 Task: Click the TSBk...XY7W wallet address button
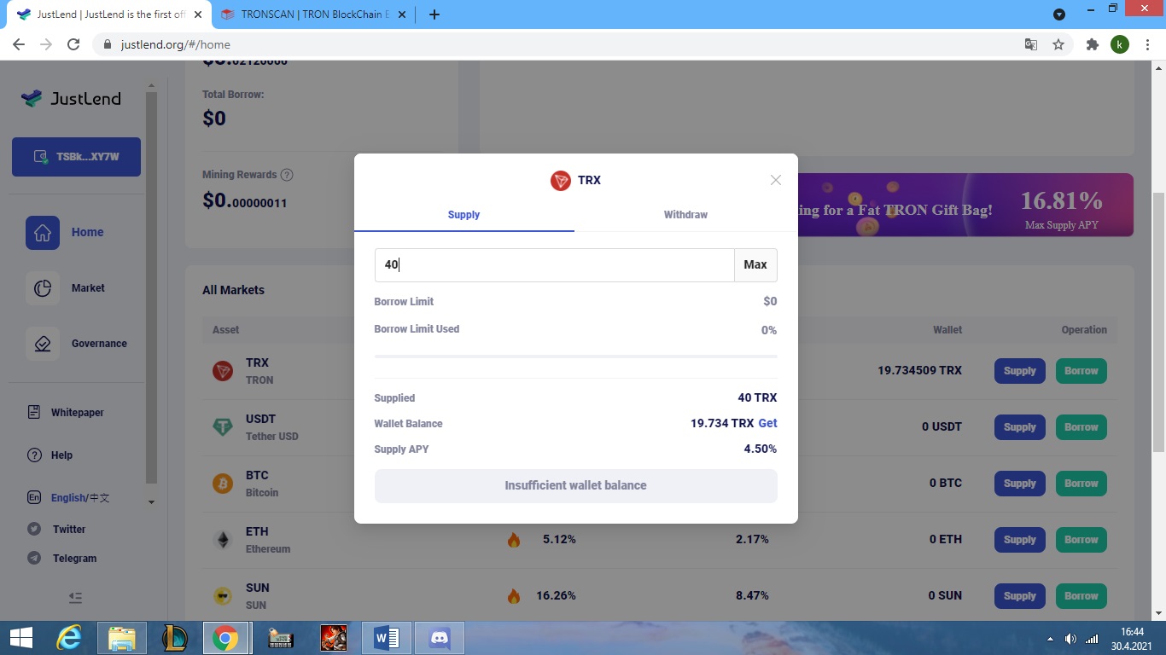76,157
